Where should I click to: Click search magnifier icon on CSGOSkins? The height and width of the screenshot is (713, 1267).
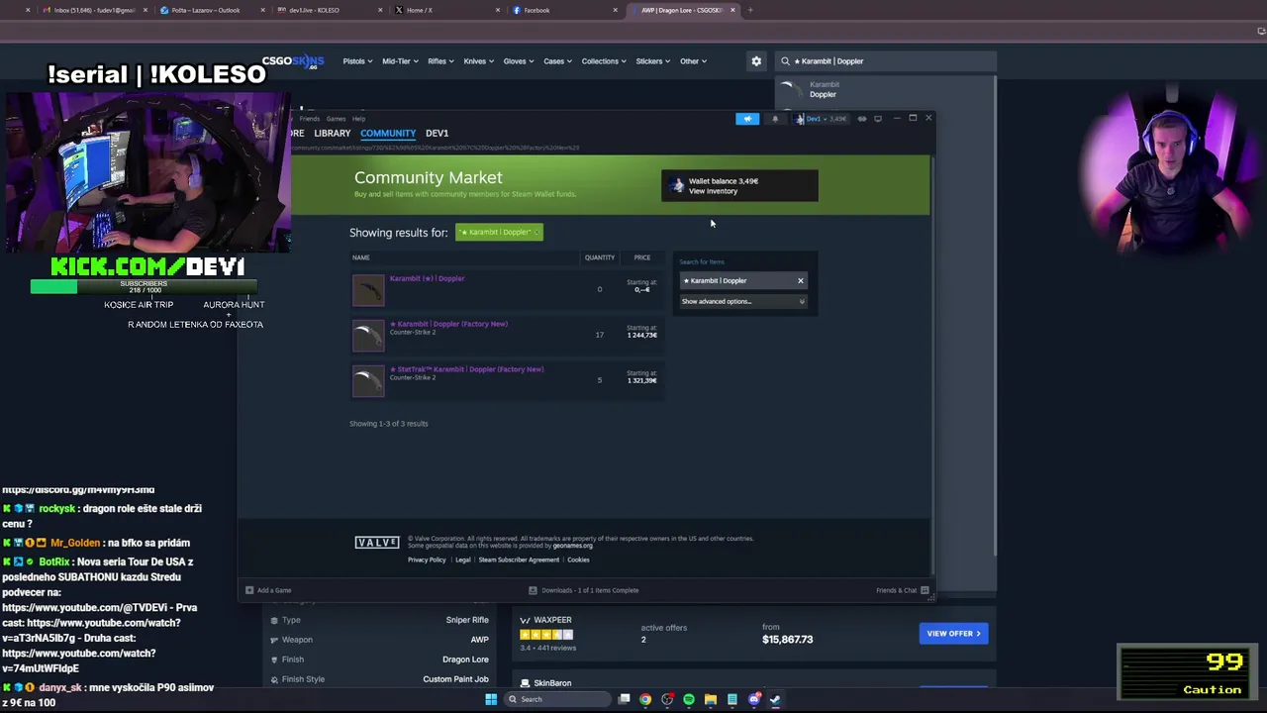785,61
